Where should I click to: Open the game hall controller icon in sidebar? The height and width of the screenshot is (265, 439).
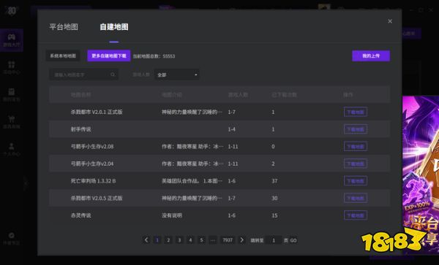tap(12, 37)
